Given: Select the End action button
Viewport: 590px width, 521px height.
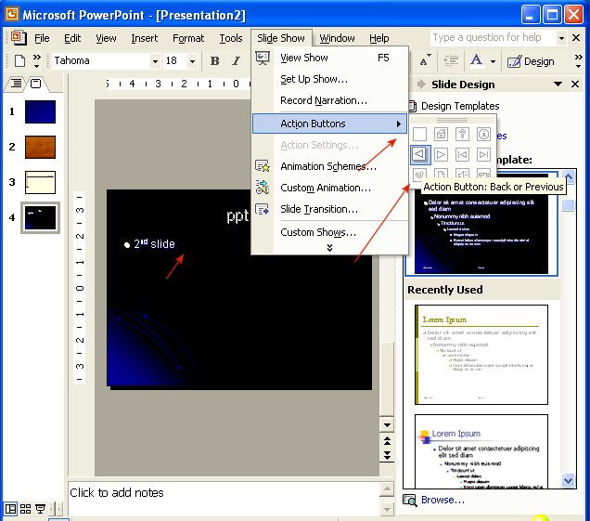Looking at the screenshot, I should point(483,154).
